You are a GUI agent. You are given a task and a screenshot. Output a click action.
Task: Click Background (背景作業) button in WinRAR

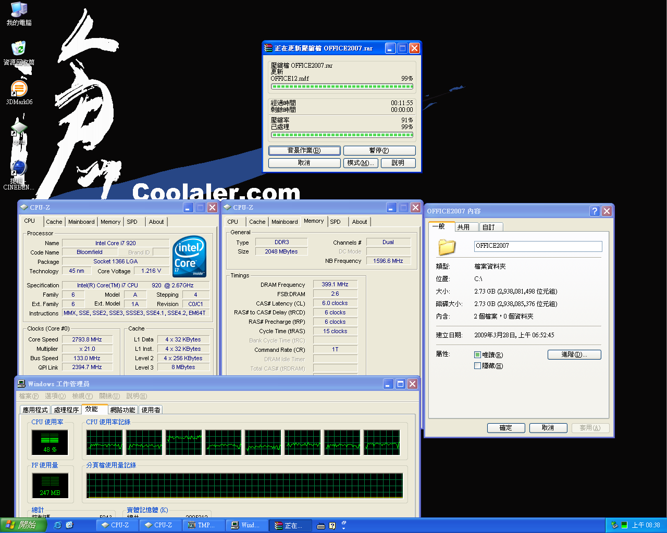(304, 150)
